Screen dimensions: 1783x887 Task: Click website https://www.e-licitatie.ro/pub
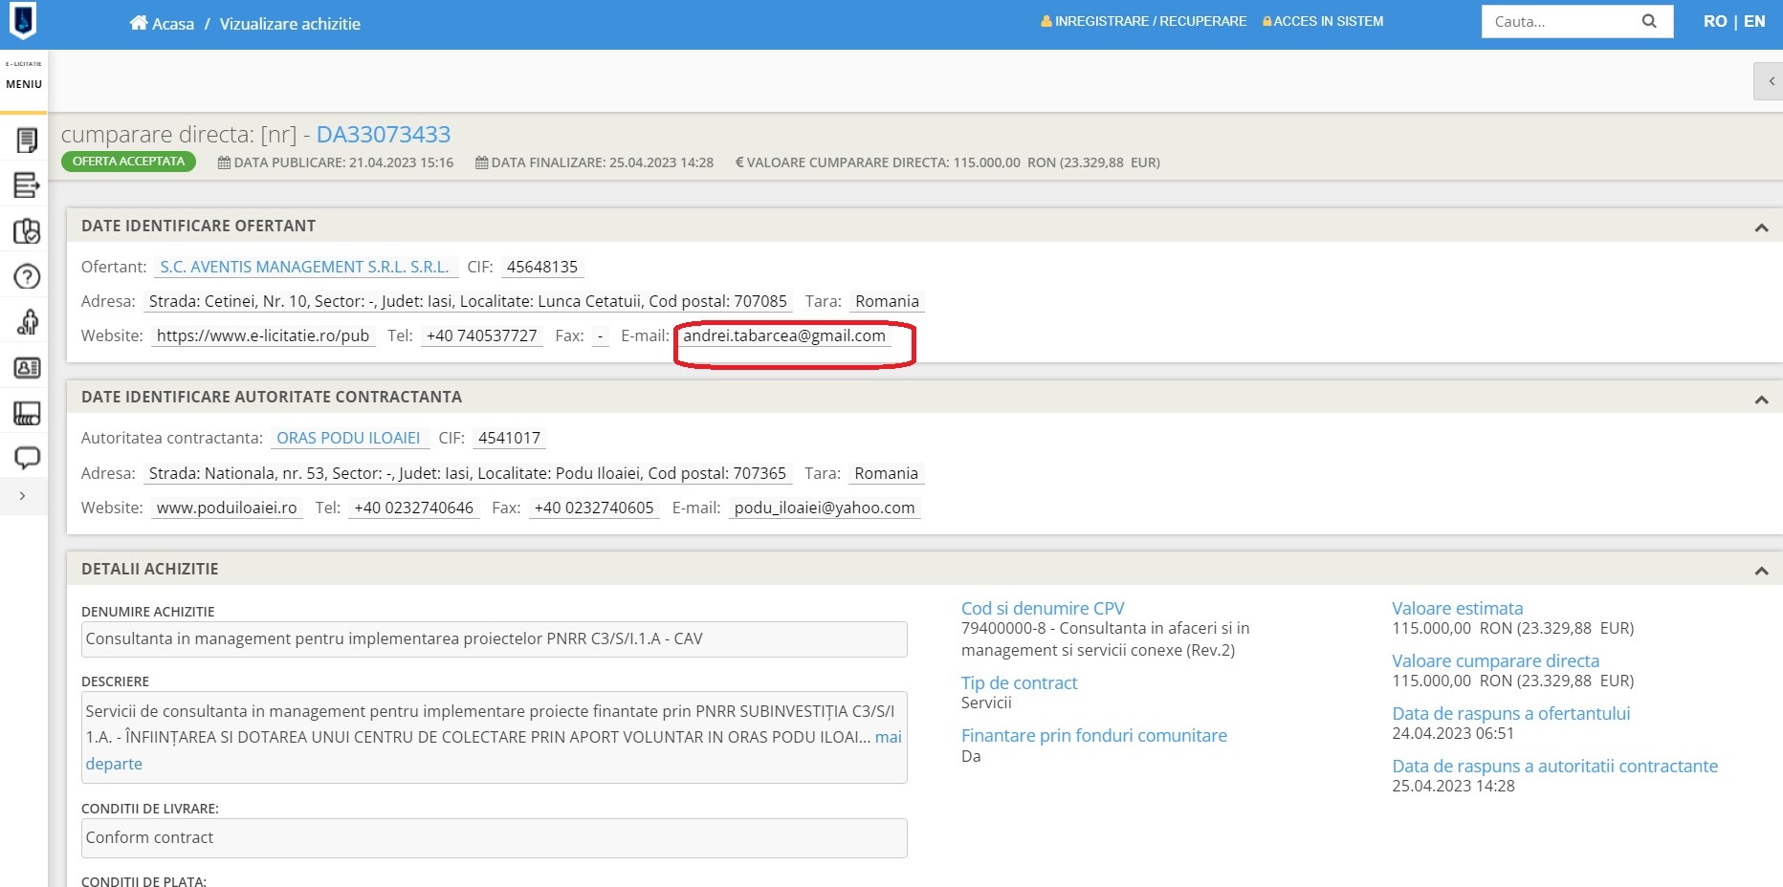tap(263, 335)
